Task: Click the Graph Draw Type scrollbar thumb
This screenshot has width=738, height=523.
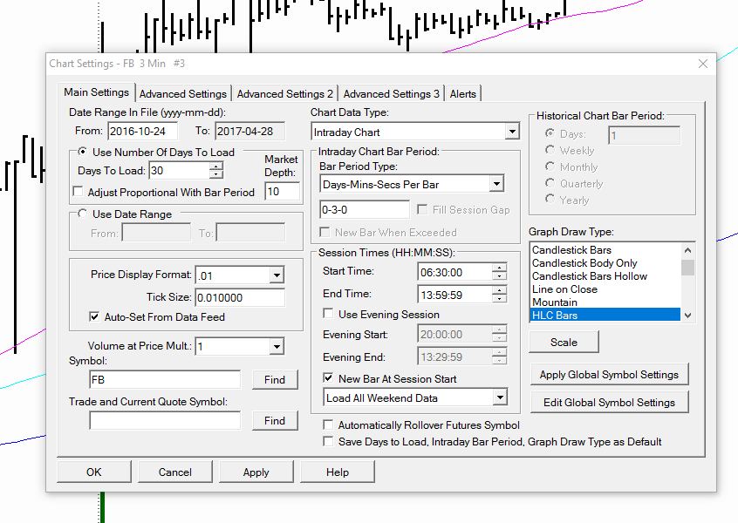Action: coord(687,267)
